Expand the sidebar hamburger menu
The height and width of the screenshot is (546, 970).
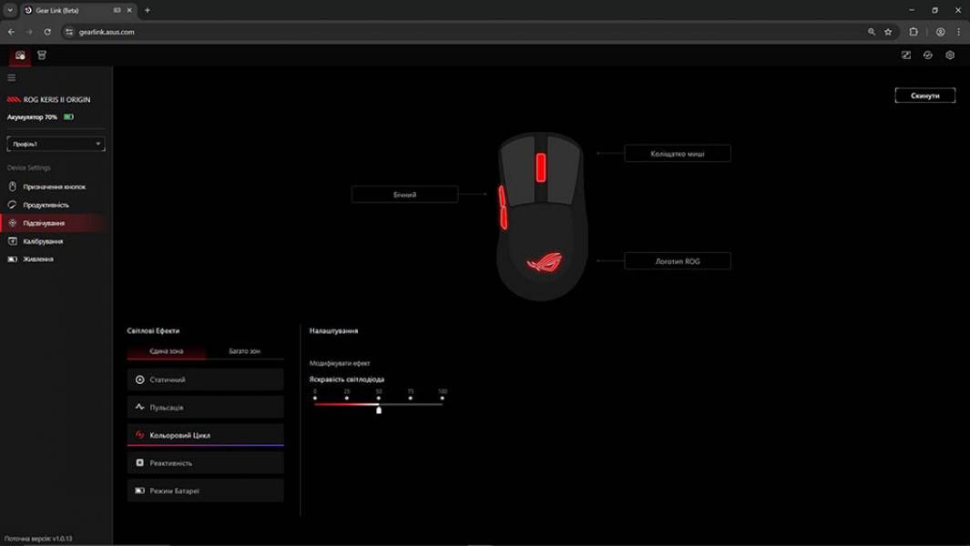[12, 77]
